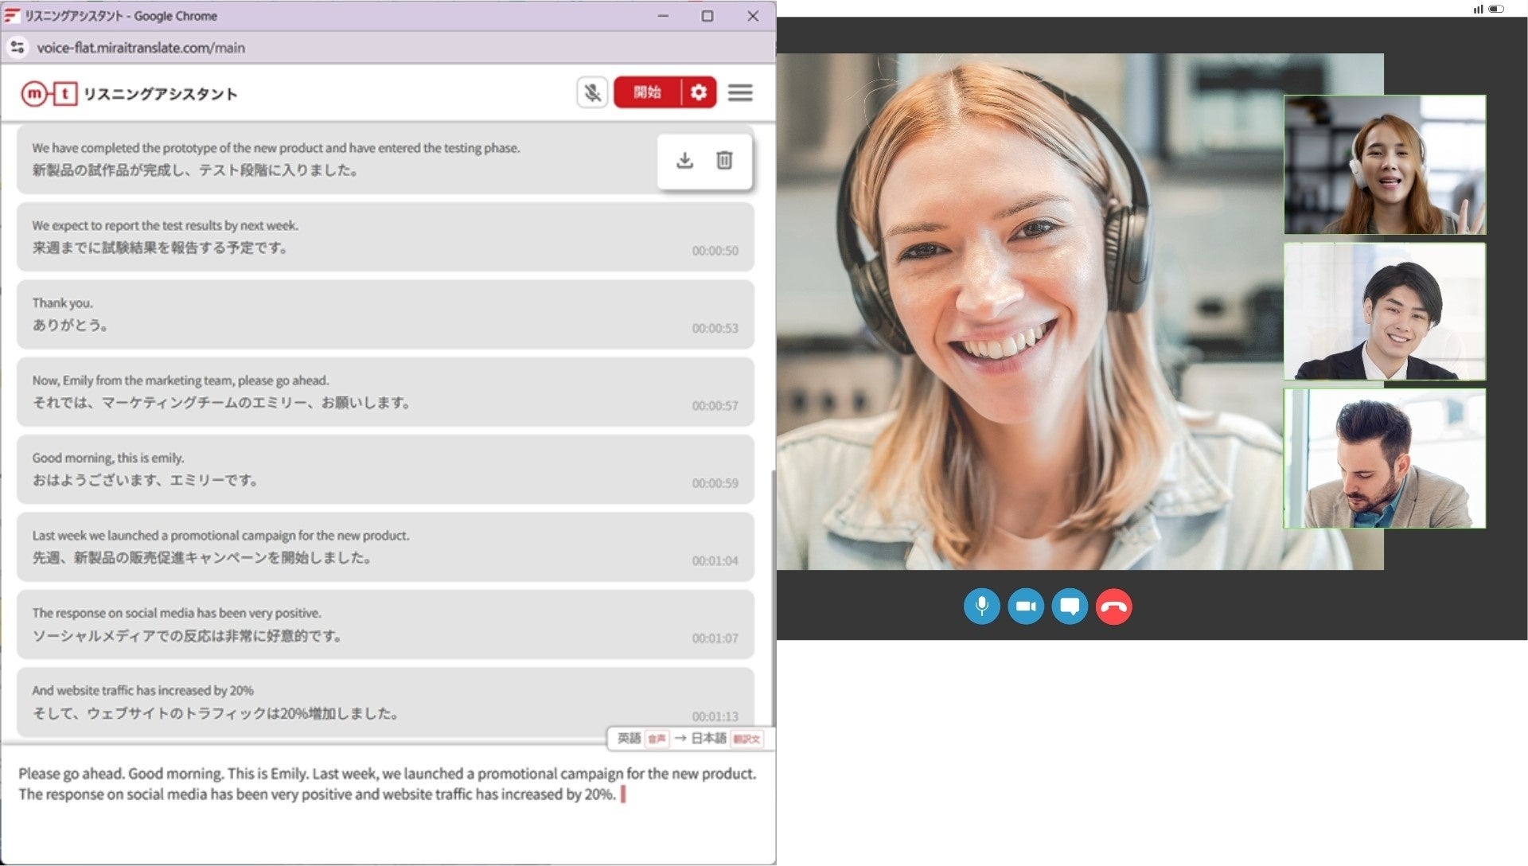Toggle the muted microphone button in header
The height and width of the screenshot is (866, 1528).
[592, 93]
